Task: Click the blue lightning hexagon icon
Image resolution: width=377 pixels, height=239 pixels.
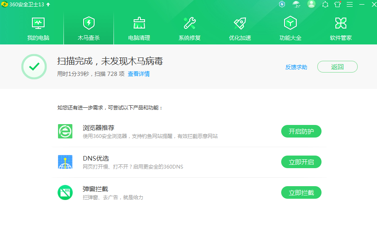Action: coord(282,4)
